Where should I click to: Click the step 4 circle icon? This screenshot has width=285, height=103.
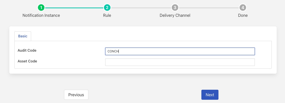[x=243, y=8]
